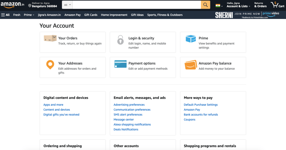
Task: Click the delivery location pin icon
Action: 30,6
